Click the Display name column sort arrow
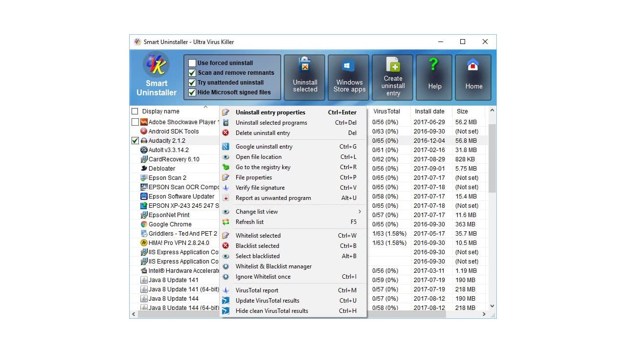626x352 pixels. tap(205, 107)
